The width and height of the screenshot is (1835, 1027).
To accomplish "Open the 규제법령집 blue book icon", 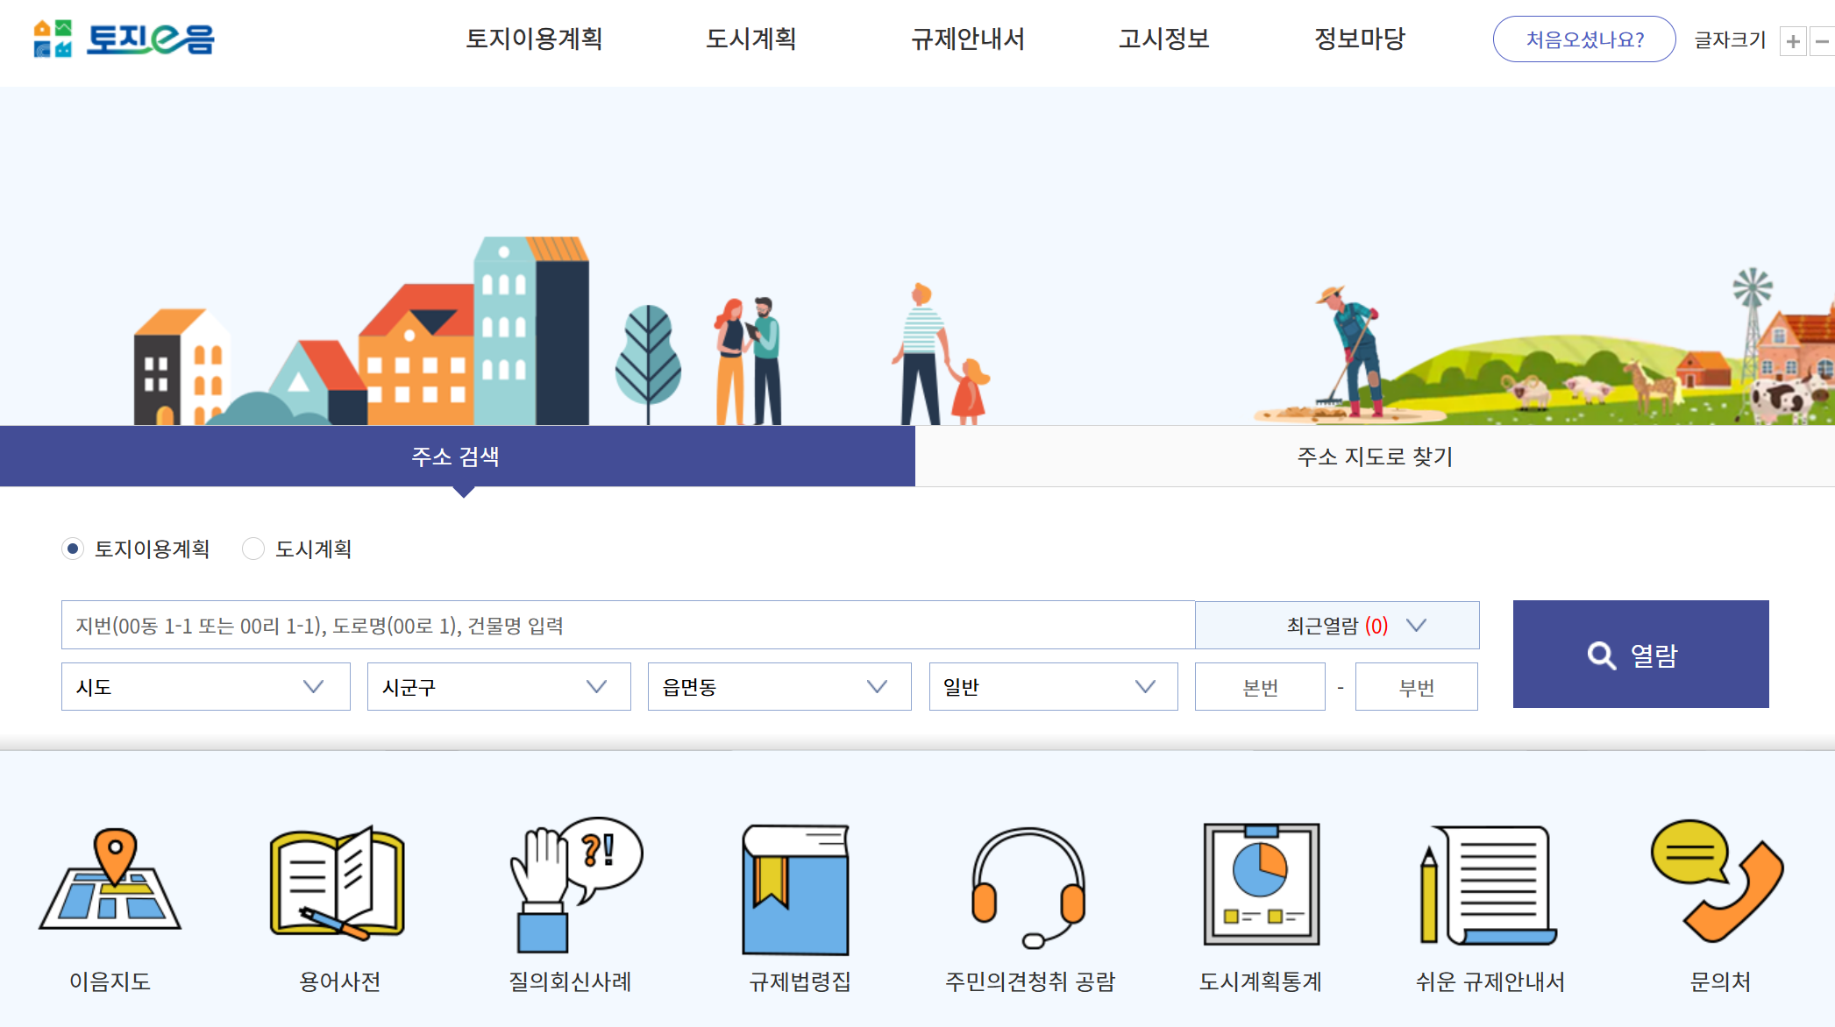I will click(x=796, y=889).
